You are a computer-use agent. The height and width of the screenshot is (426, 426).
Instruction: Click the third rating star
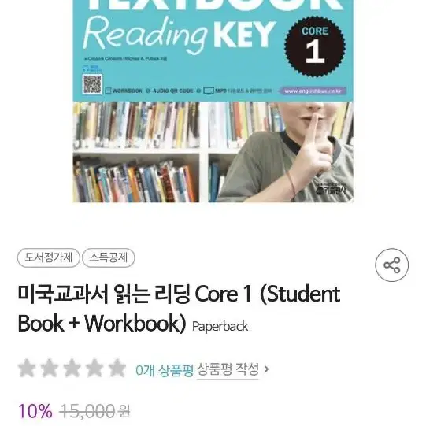72,369
